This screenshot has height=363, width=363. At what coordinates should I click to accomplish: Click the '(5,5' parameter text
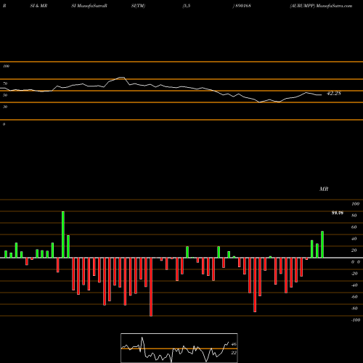(x=187, y=6)
